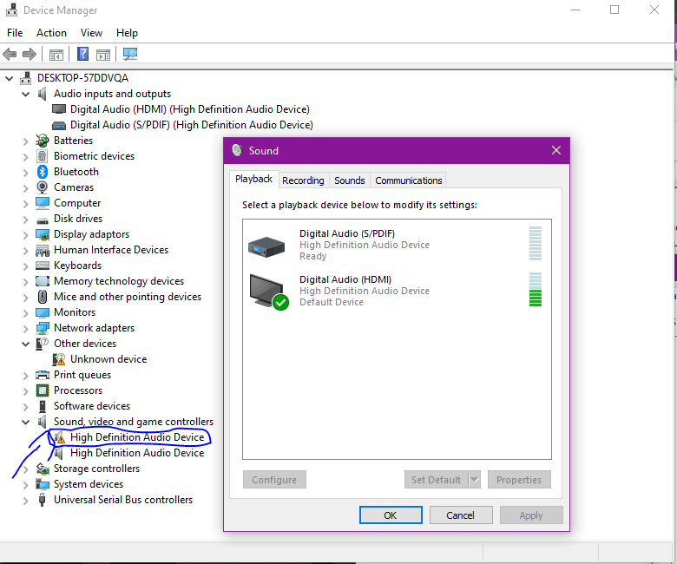Click the Print queues printer icon
This screenshot has height=564, width=677.
(x=43, y=375)
